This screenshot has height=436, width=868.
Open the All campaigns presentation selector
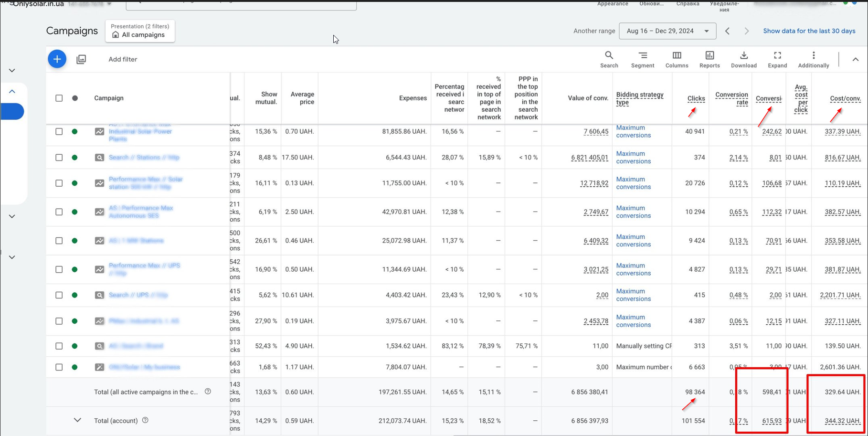[140, 31]
